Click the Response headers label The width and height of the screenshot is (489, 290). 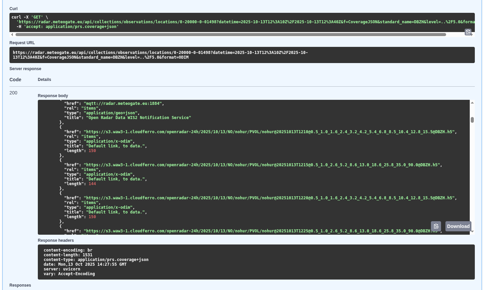tap(56, 240)
